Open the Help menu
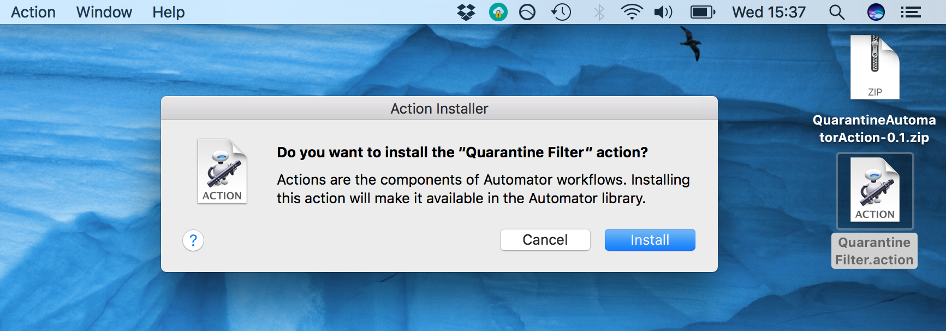The width and height of the screenshot is (946, 331). (168, 12)
